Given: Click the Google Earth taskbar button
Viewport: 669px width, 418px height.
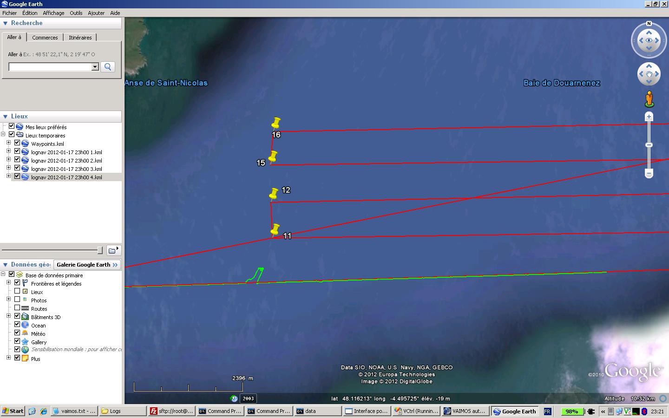Looking at the screenshot, I should [x=515, y=411].
